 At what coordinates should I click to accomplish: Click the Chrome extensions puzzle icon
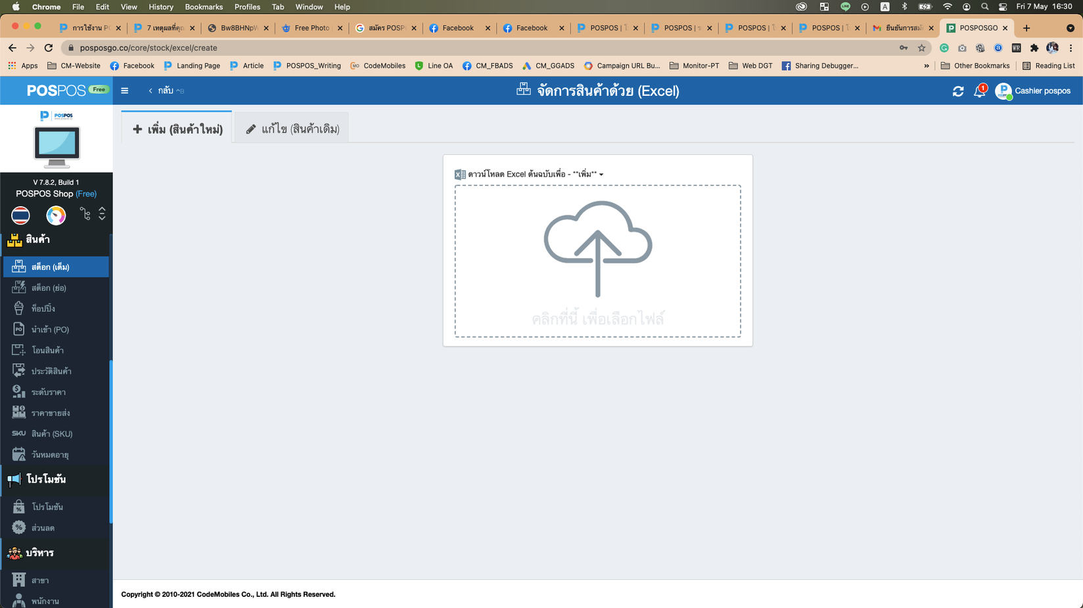(x=1034, y=48)
